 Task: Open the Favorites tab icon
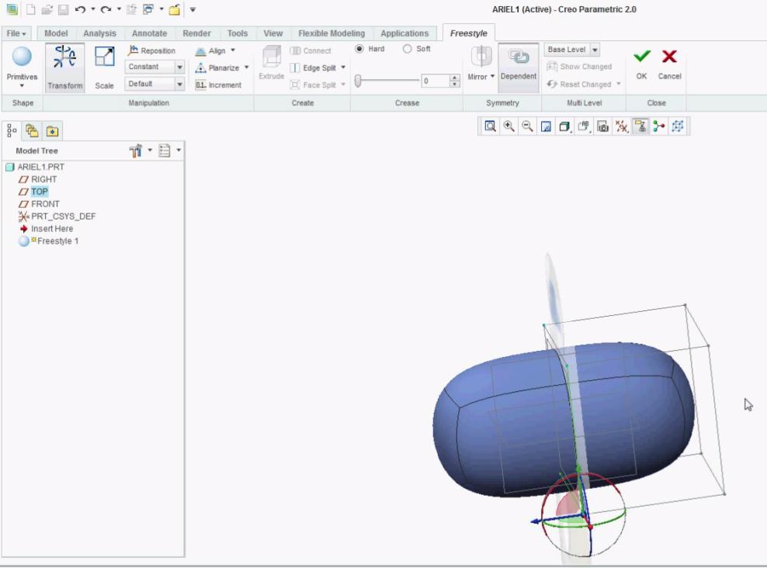(52, 130)
